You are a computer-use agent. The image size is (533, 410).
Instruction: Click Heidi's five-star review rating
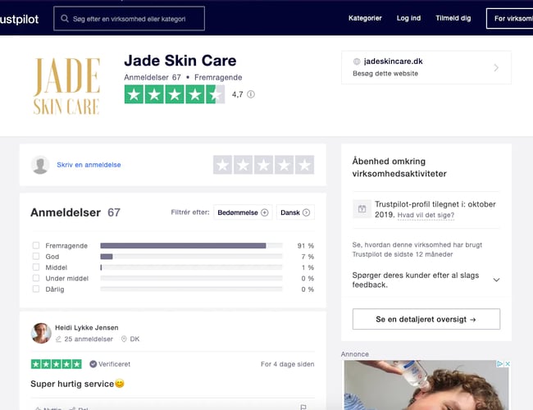tap(57, 364)
